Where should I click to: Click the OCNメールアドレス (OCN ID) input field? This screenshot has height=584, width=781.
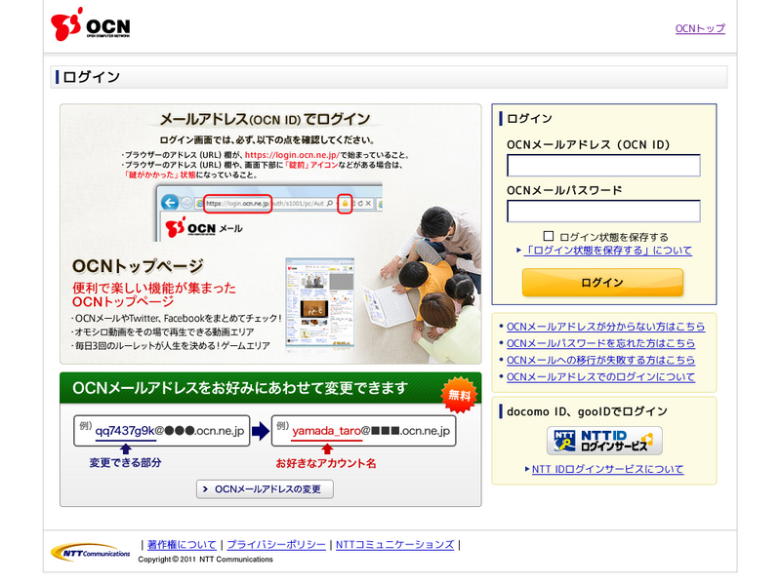point(603,166)
